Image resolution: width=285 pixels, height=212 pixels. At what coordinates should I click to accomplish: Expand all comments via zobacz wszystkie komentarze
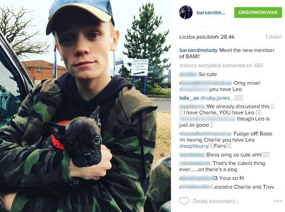coord(221,65)
